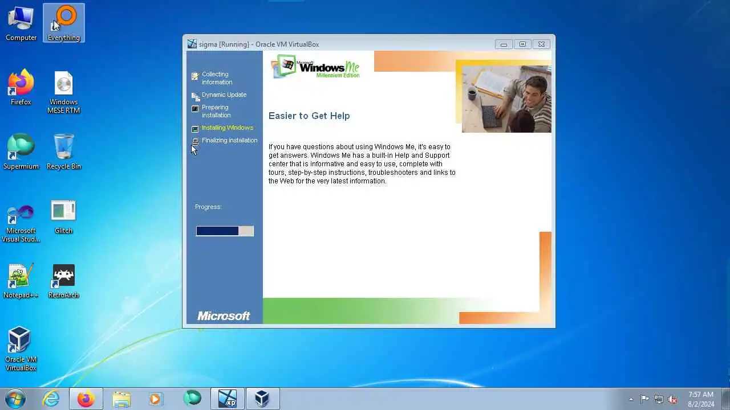Select the RetroArch desktop shortcut

pyautogui.click(x=64, y=281)
